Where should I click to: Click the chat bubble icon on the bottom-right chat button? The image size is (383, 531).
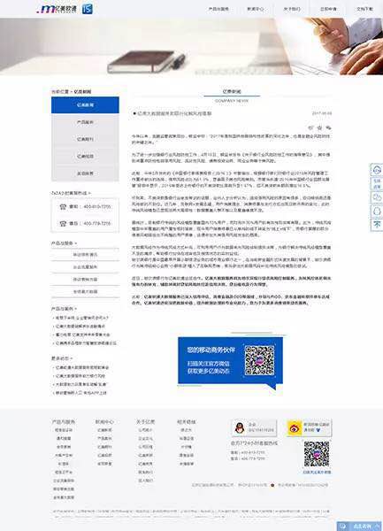[342, 527]
